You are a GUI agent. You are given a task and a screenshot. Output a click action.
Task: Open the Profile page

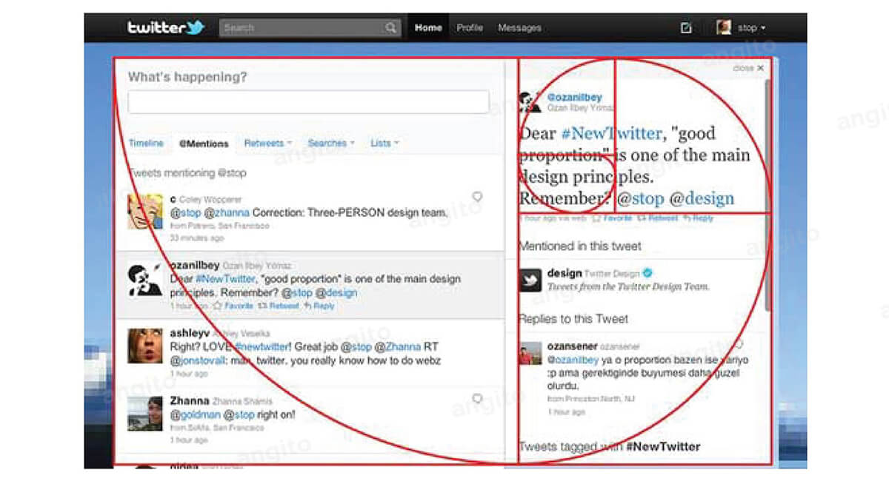click(x=470, y=28)
